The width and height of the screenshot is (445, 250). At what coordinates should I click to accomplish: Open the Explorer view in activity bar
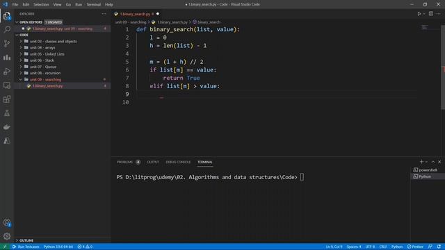pyautogui.click(x=7, y=16)
